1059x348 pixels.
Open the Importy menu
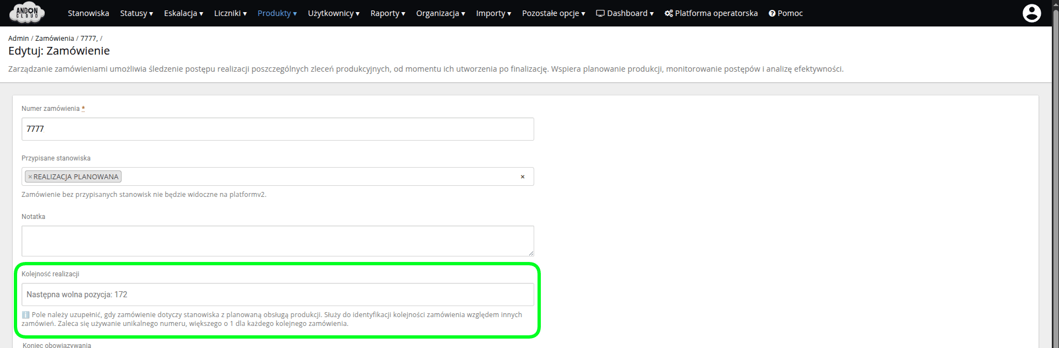493,13
